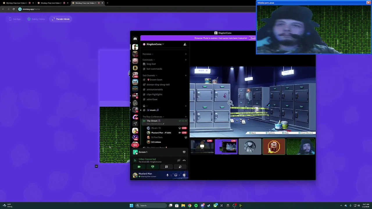Open the brown-town channel
The height and width of the screenshot is (209, 372).
click(x=164, y=80)
